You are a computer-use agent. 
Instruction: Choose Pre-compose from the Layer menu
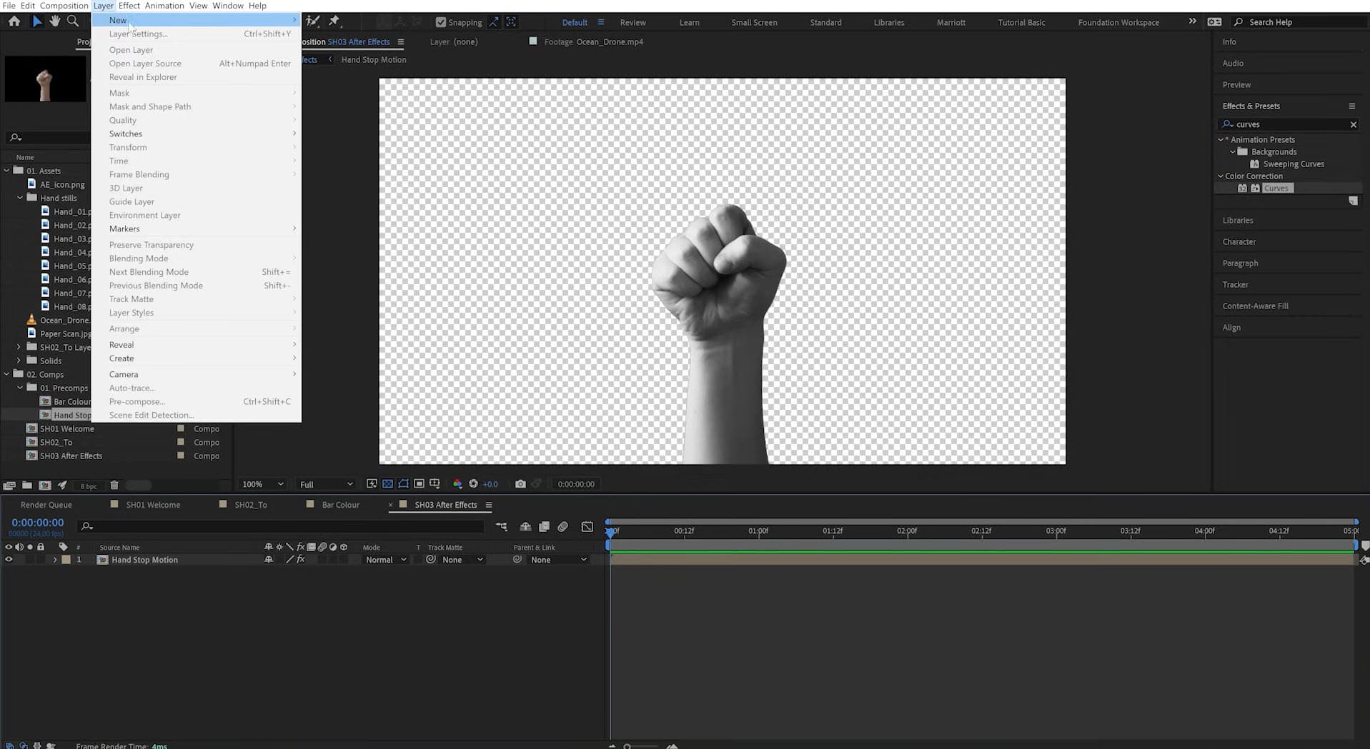pos(136,401)
